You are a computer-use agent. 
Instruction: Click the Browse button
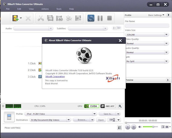(81, 120)
